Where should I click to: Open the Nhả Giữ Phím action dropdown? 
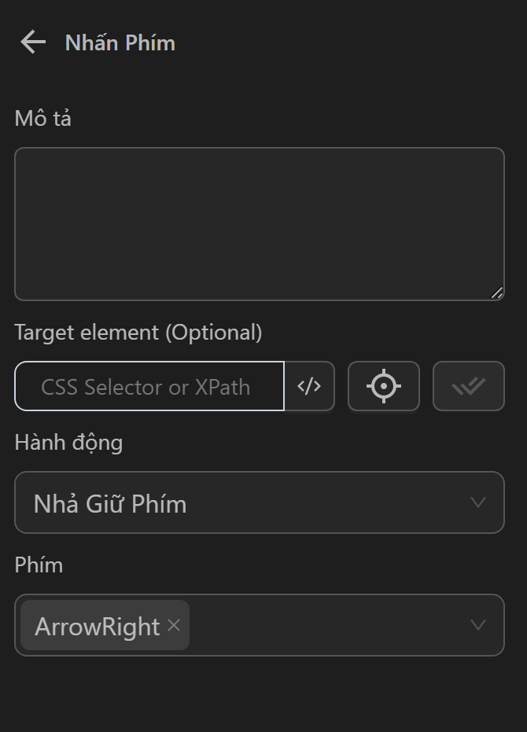[236, 502]
